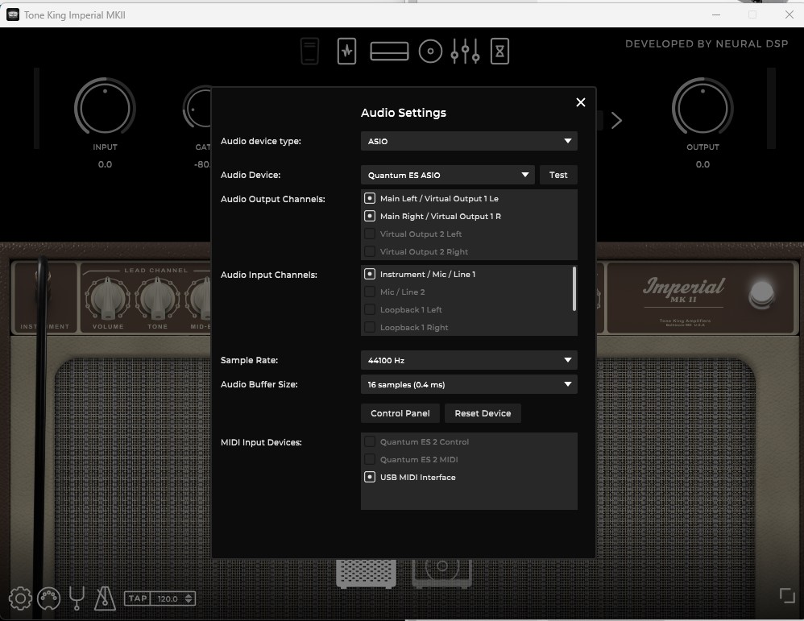Click the input value 0.0 field
The height and width of the screenshot is (621, 804).
pyautogui.click(x=105, y=164)
